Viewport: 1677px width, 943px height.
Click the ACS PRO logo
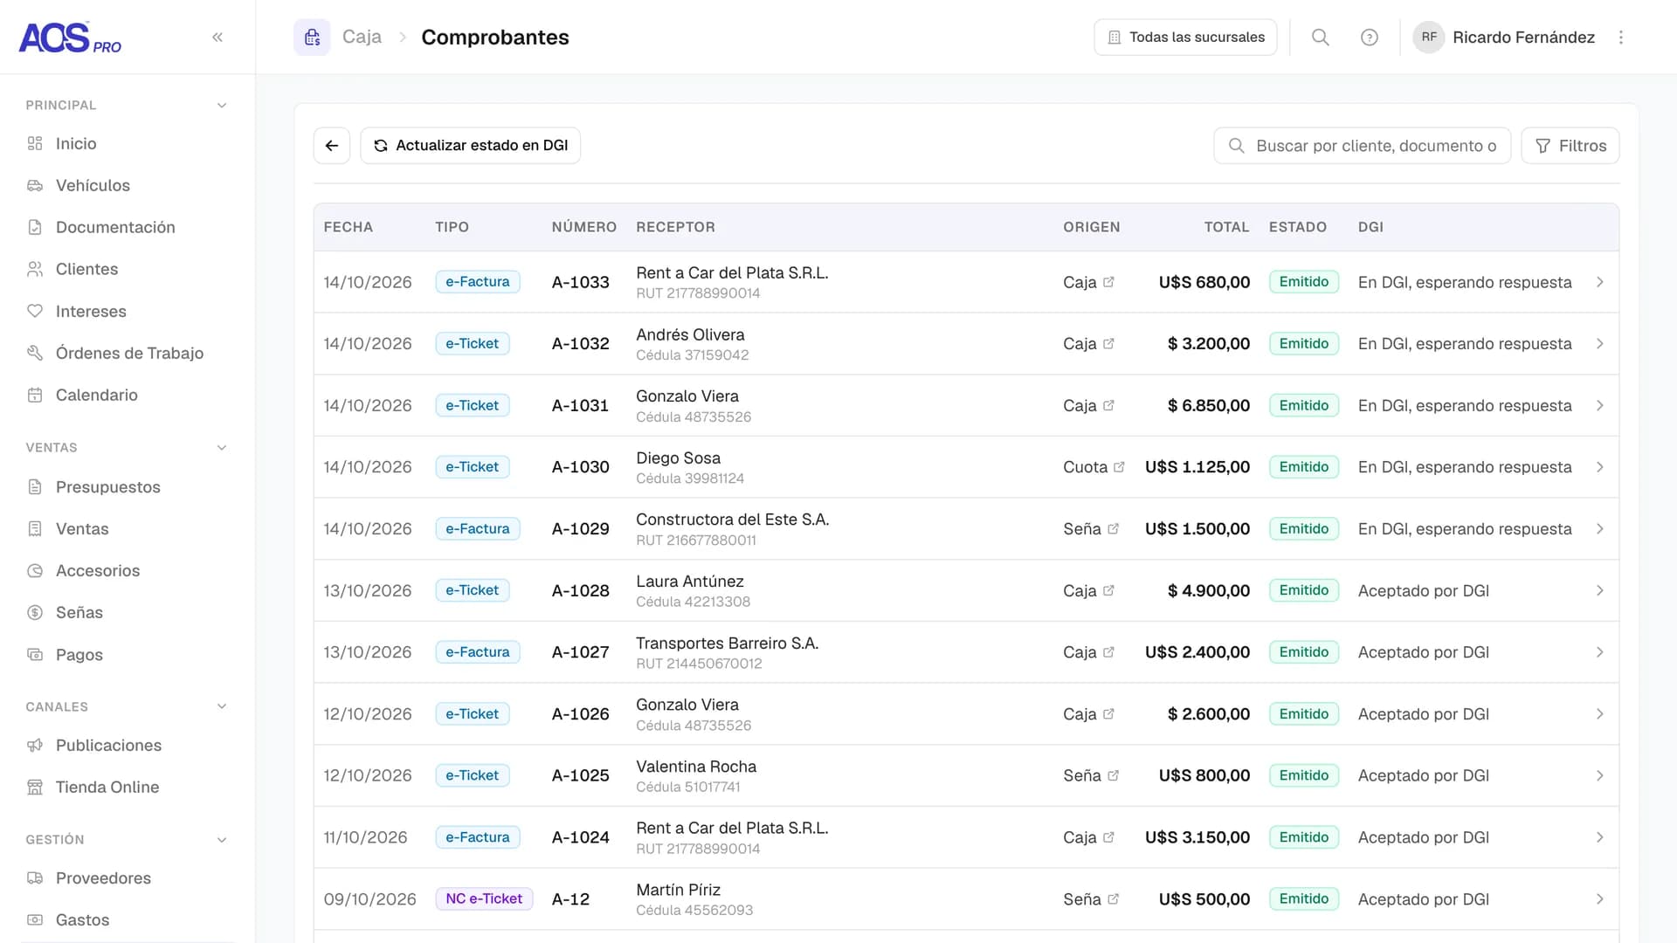70,38
